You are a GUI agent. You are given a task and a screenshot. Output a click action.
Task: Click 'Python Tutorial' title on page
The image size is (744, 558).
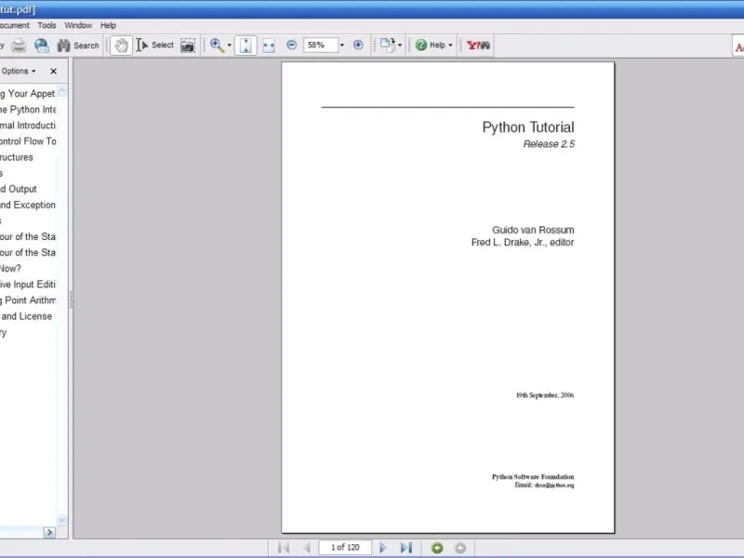point(528,127)
